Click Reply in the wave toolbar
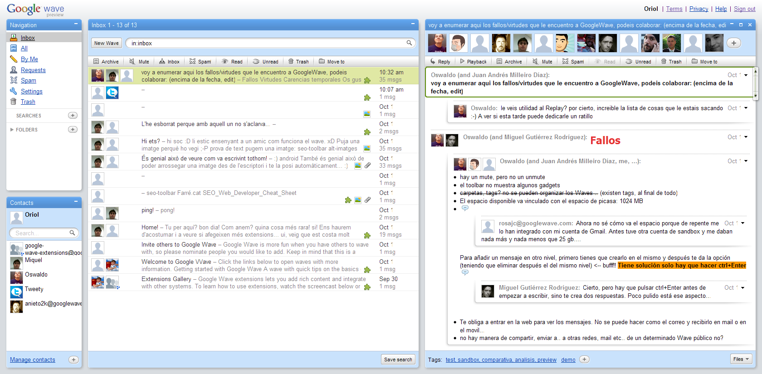 (x=440, y=62)
